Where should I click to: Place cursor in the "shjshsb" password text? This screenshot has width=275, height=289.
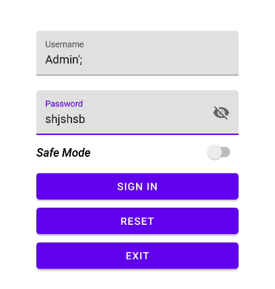(x=65, y=119)
